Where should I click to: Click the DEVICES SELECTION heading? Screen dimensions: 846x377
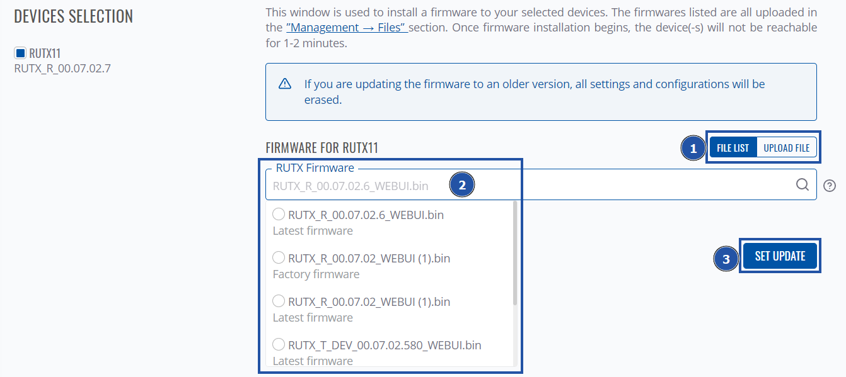pos(73,16)
